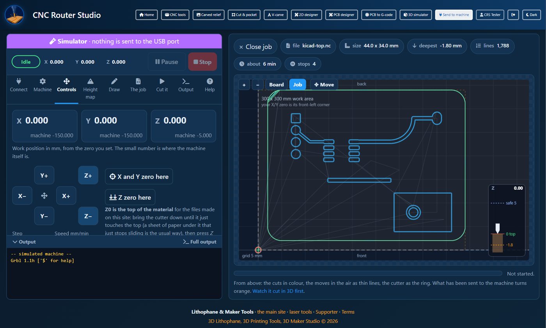Open CNC tools menu item
Image resolution: width=546 pixels, height=328 pixels.
click(175, 15)
